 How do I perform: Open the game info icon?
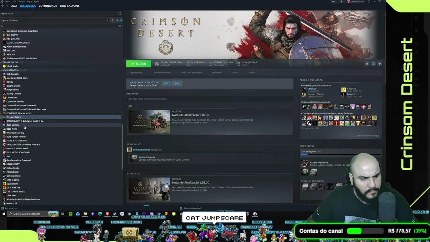click(373, 64)
